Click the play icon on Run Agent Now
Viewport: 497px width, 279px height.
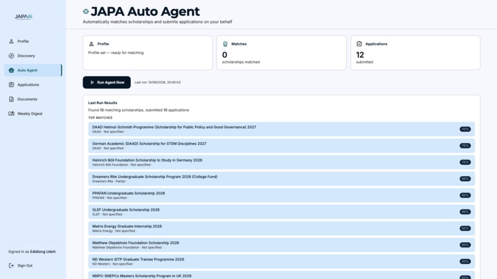coord(92,83)
